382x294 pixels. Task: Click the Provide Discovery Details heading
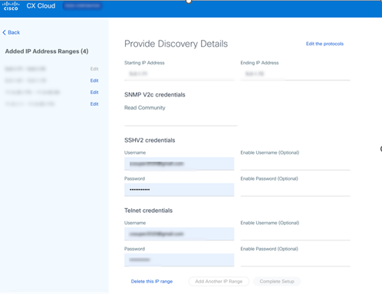(176, 44)
